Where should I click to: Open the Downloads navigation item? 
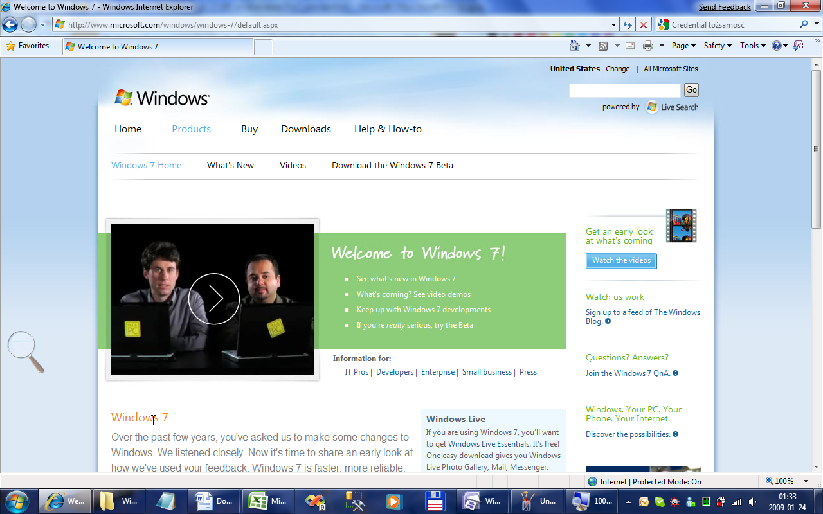tap(306, 129)
